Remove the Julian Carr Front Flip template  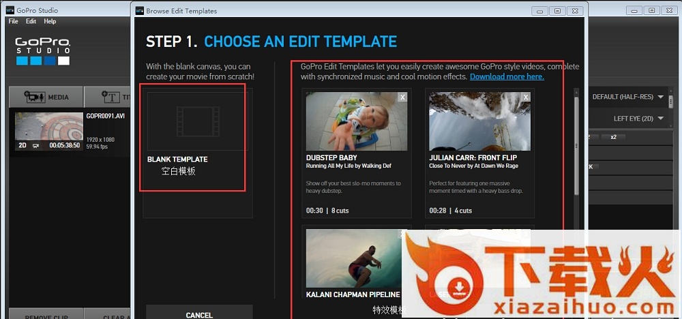[x=526, y=97]
